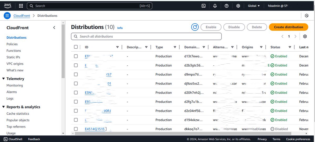Focus the Search all distributions field

[x=146, y=36]
